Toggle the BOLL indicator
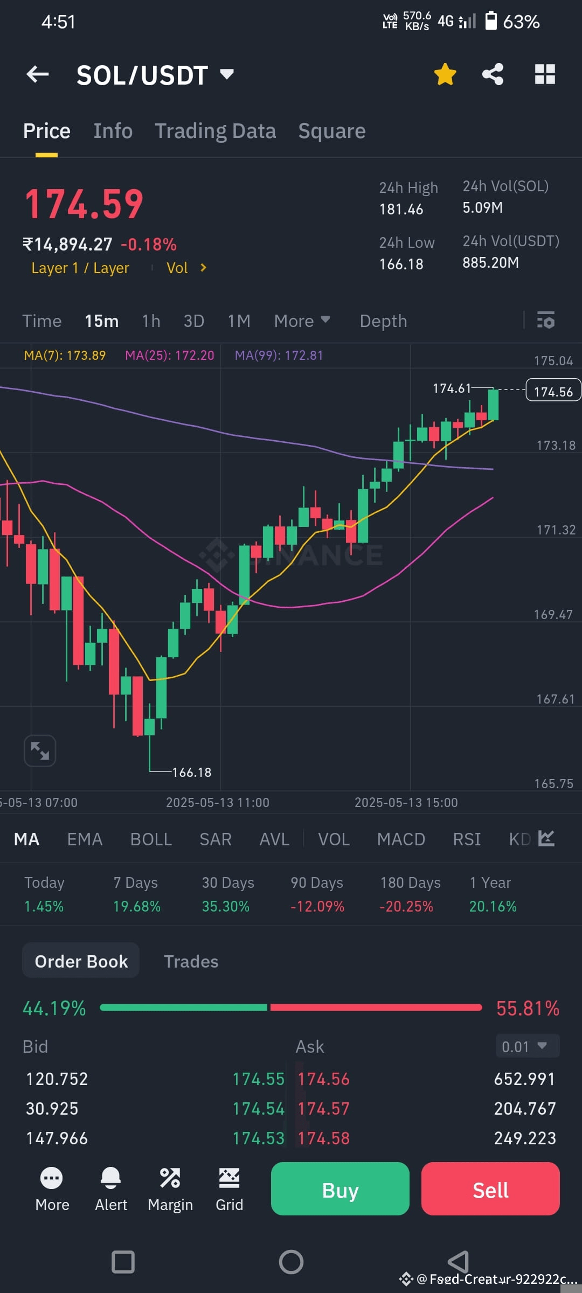The width and height of the screenshot is (582, 1293). (151, 839)
